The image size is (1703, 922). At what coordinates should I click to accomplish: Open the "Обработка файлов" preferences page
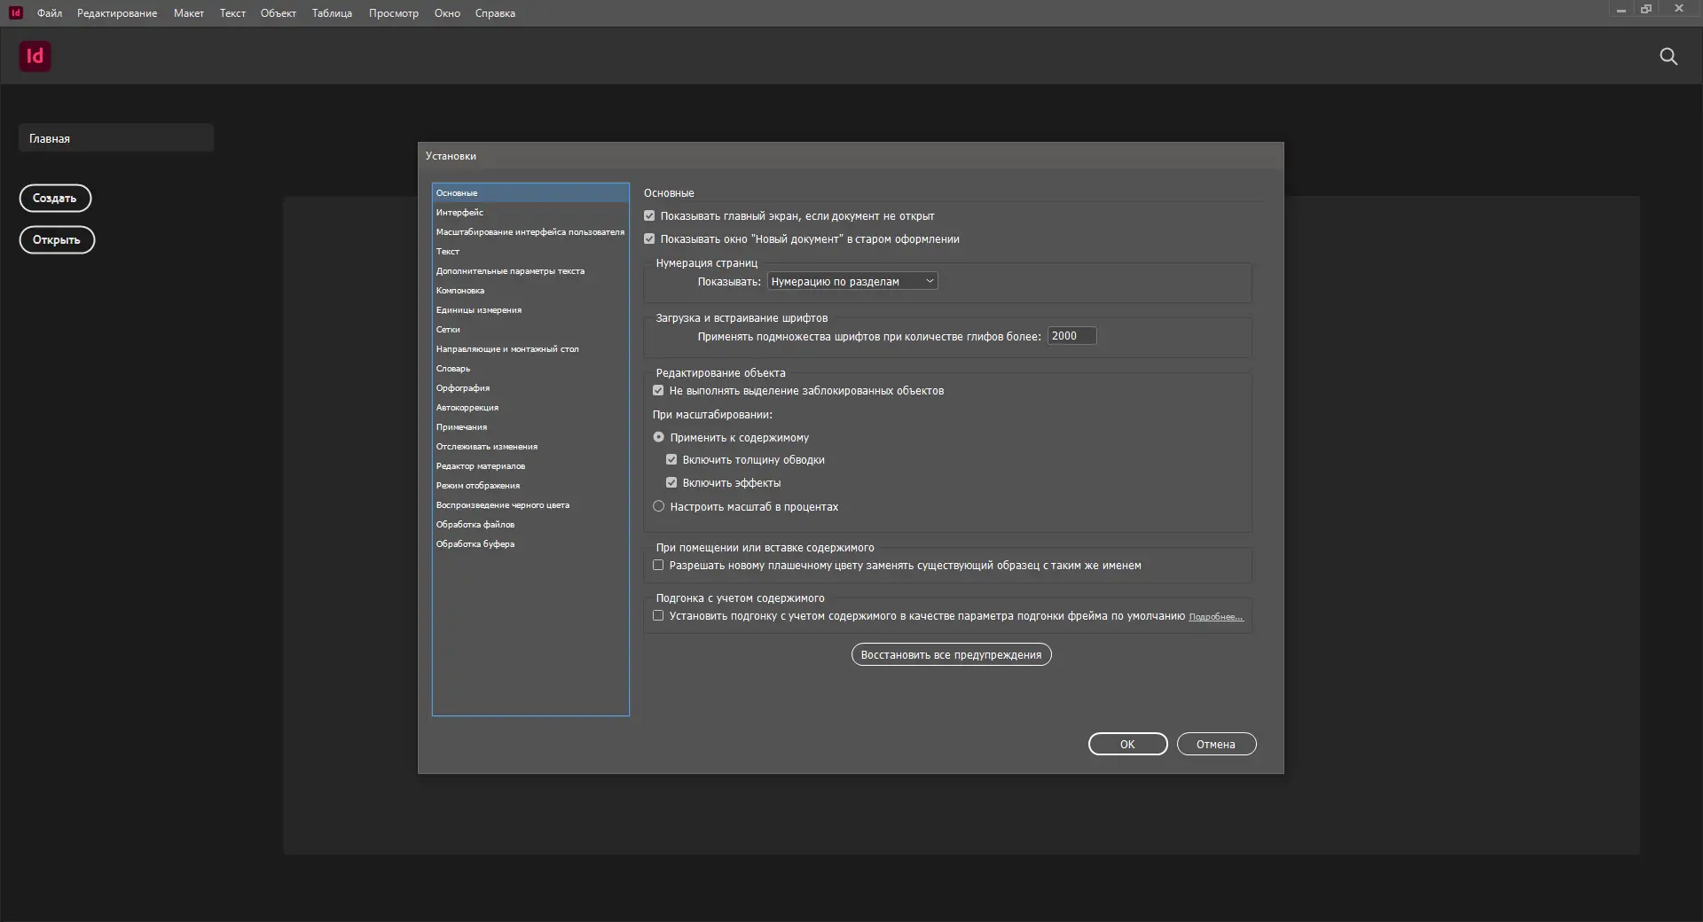tap(475, 524)
